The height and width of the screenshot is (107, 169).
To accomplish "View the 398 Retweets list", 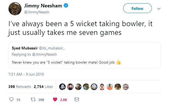I will coord(20,87).
